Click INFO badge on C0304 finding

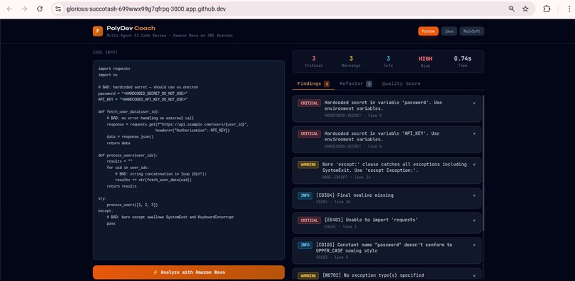point(305,195)
